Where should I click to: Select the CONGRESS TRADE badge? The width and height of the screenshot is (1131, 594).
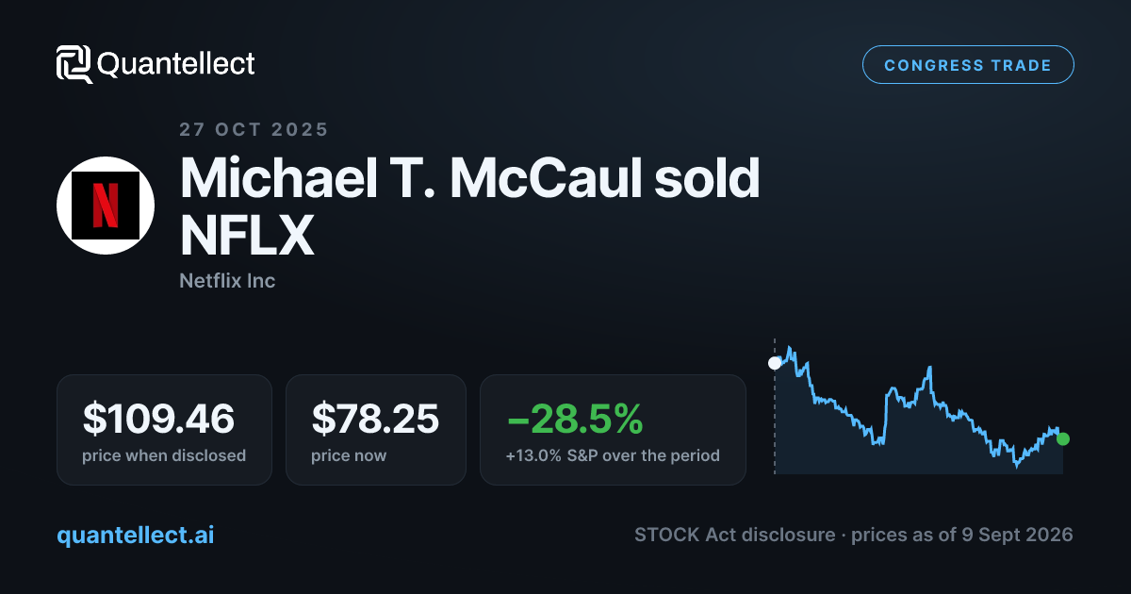(x=968, y=65)
